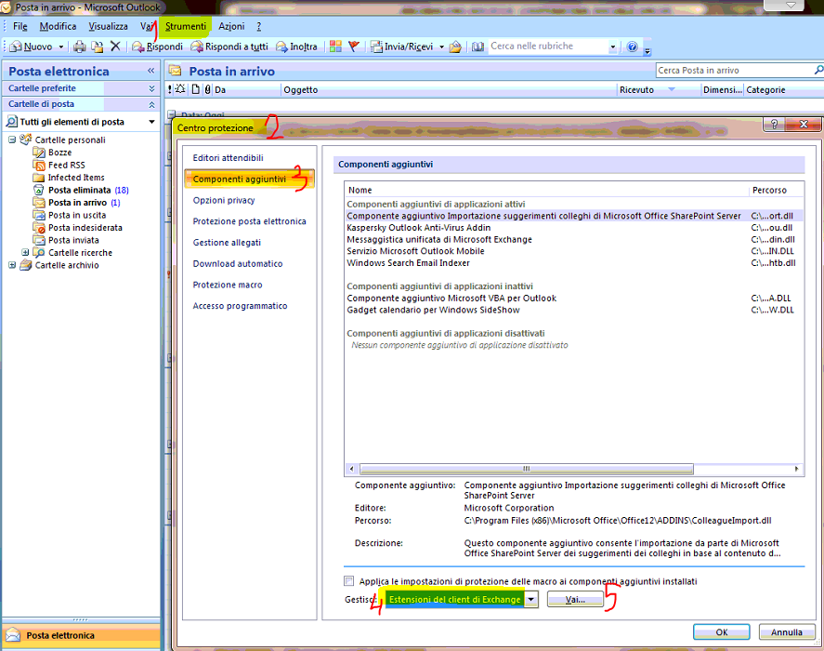
Task: Click the Cartelle archivio icon
Action: tap(26, 265)
